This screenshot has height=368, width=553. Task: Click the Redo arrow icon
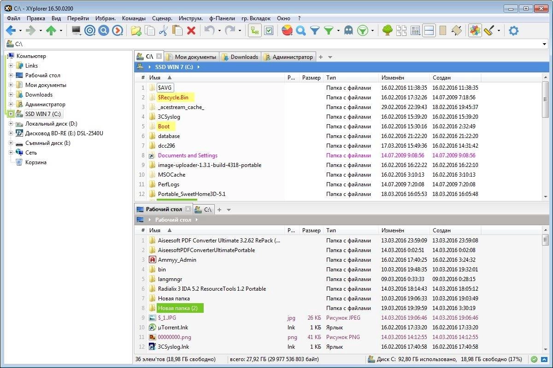pyautogui.click(x=230, y=31)
